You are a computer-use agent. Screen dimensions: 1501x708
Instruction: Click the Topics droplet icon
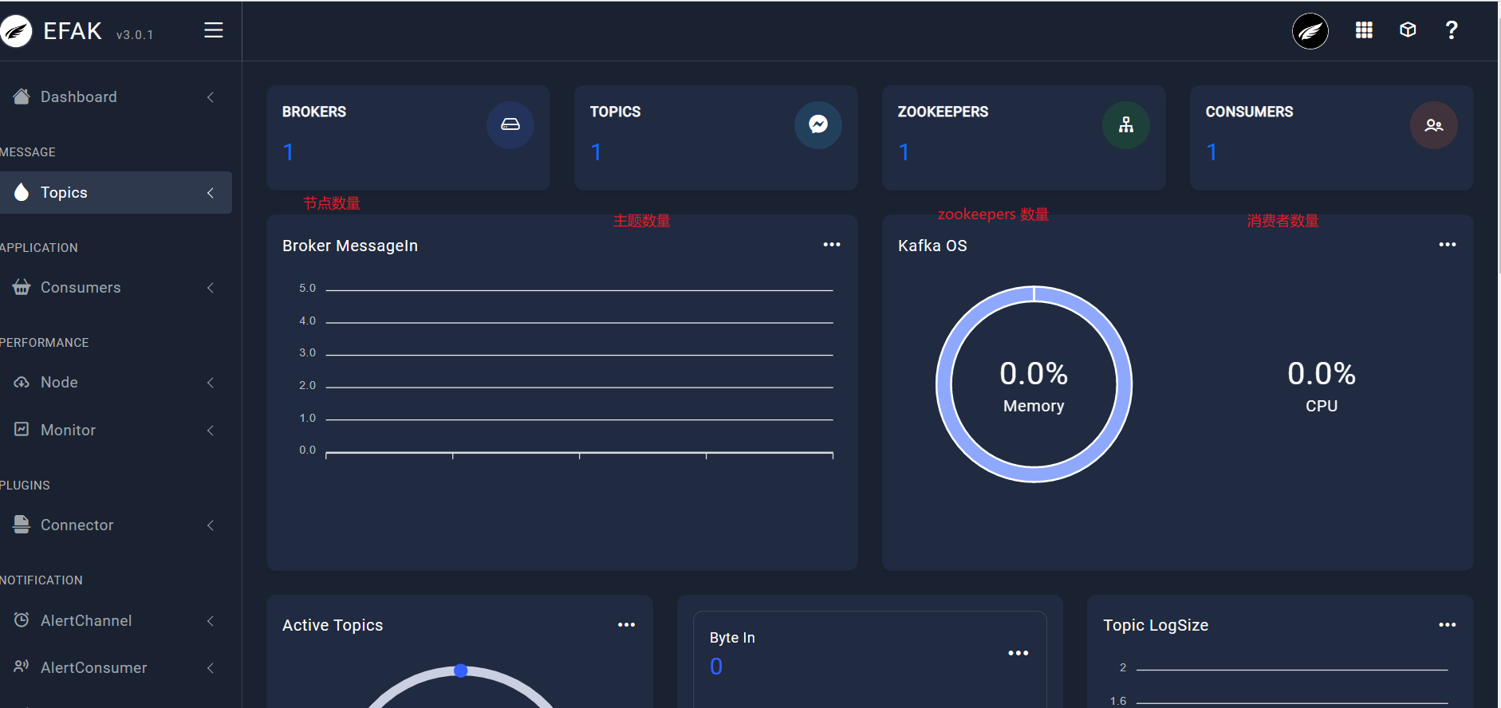click(22, 192)
